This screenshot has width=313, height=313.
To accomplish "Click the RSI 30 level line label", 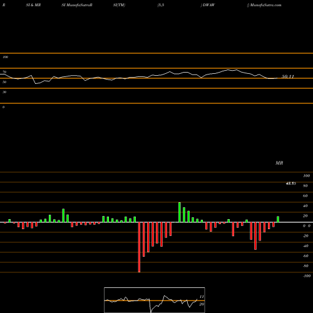I will tap(4, 92).
